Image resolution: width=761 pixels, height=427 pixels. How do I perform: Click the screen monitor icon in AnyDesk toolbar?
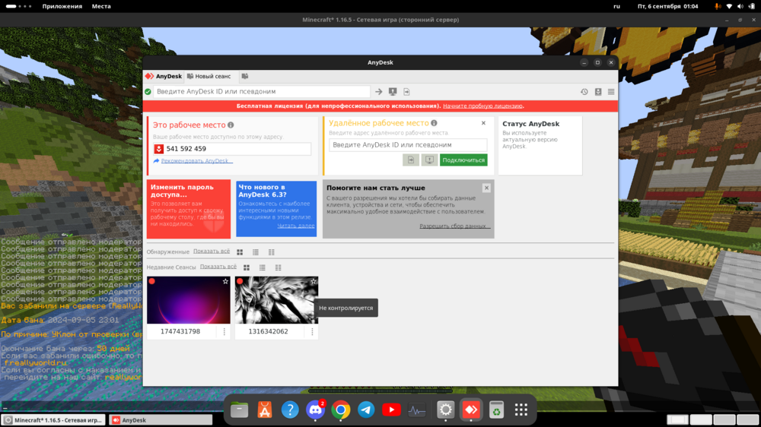click(x=393, y=92)
